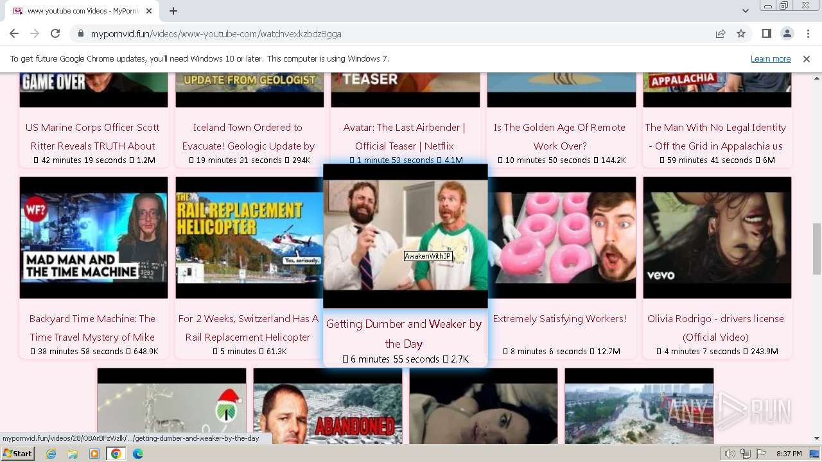Open Microsoft Edge from taskbar
The height and width of the screenshot is (462, 822).
(137, 454)
